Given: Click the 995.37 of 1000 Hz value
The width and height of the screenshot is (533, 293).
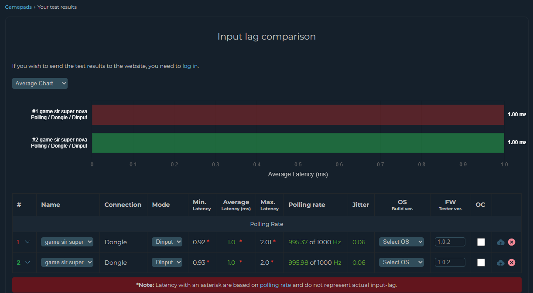Looking at the screenshot, I should pyautogui.click(x=315, y=242).
